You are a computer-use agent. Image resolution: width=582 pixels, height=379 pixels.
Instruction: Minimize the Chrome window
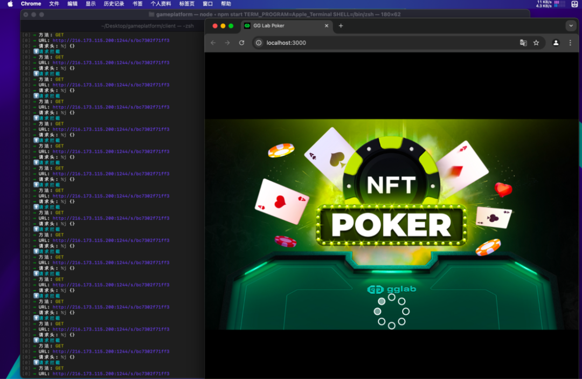tap(223, 26)
